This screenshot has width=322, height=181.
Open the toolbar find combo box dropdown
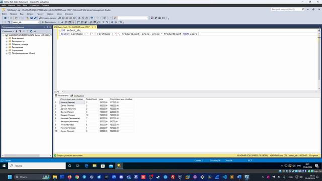point(147,18)
